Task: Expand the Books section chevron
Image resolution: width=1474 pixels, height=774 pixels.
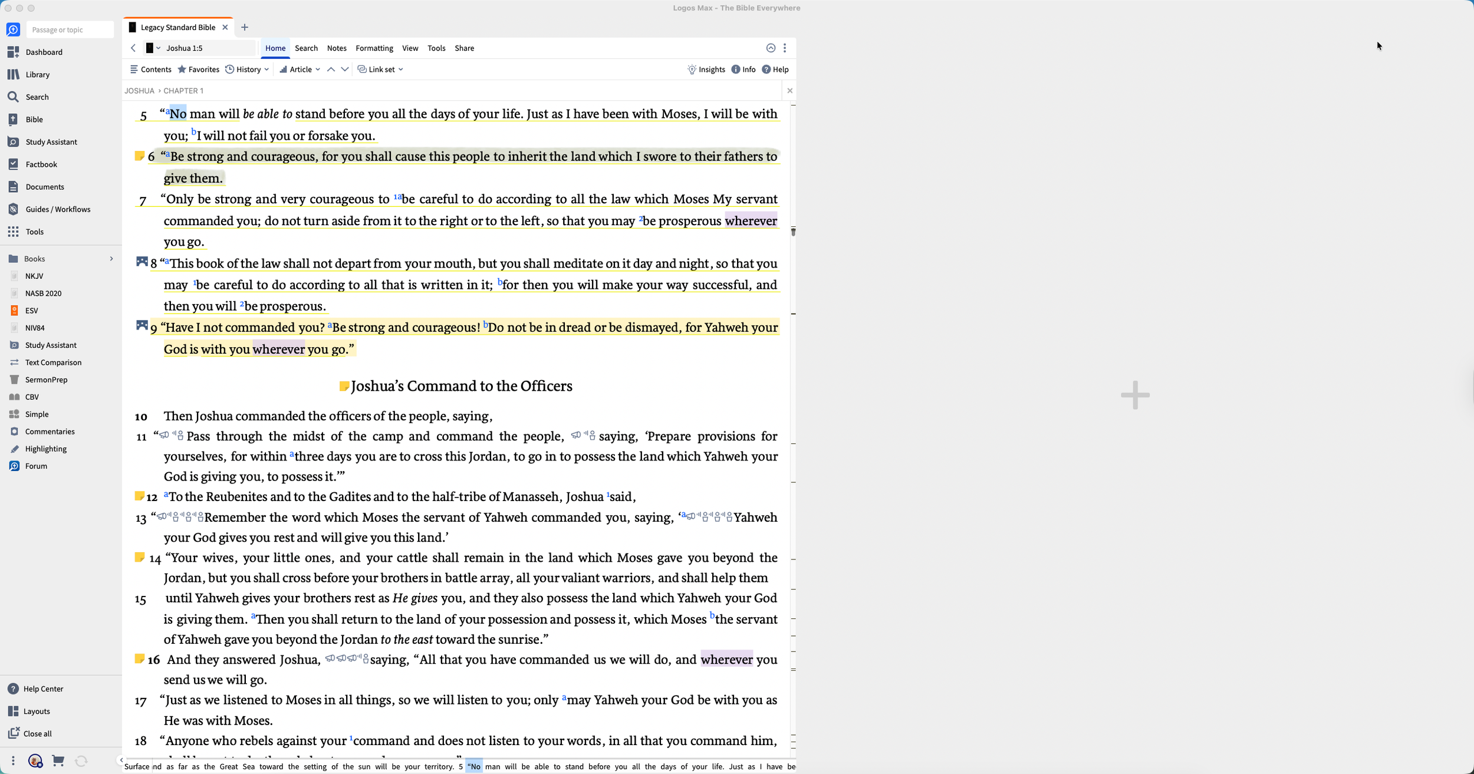Action: 111,259
